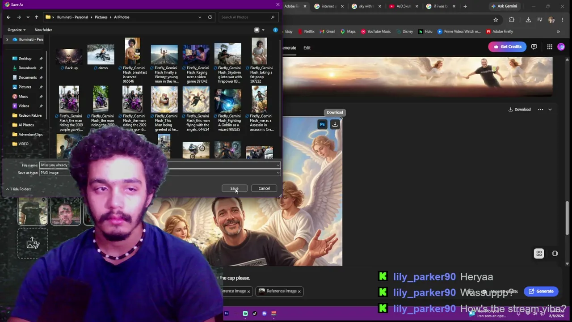Expand address bar history dropdown
572x322 pixels.
coord(200,17)
